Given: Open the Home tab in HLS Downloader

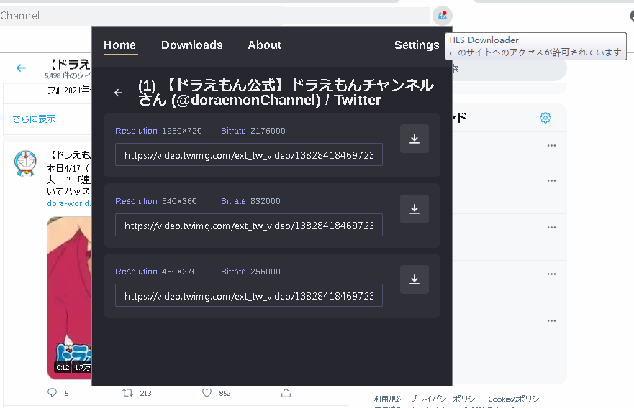Looking at the screenshot, I should pos(119,45).
